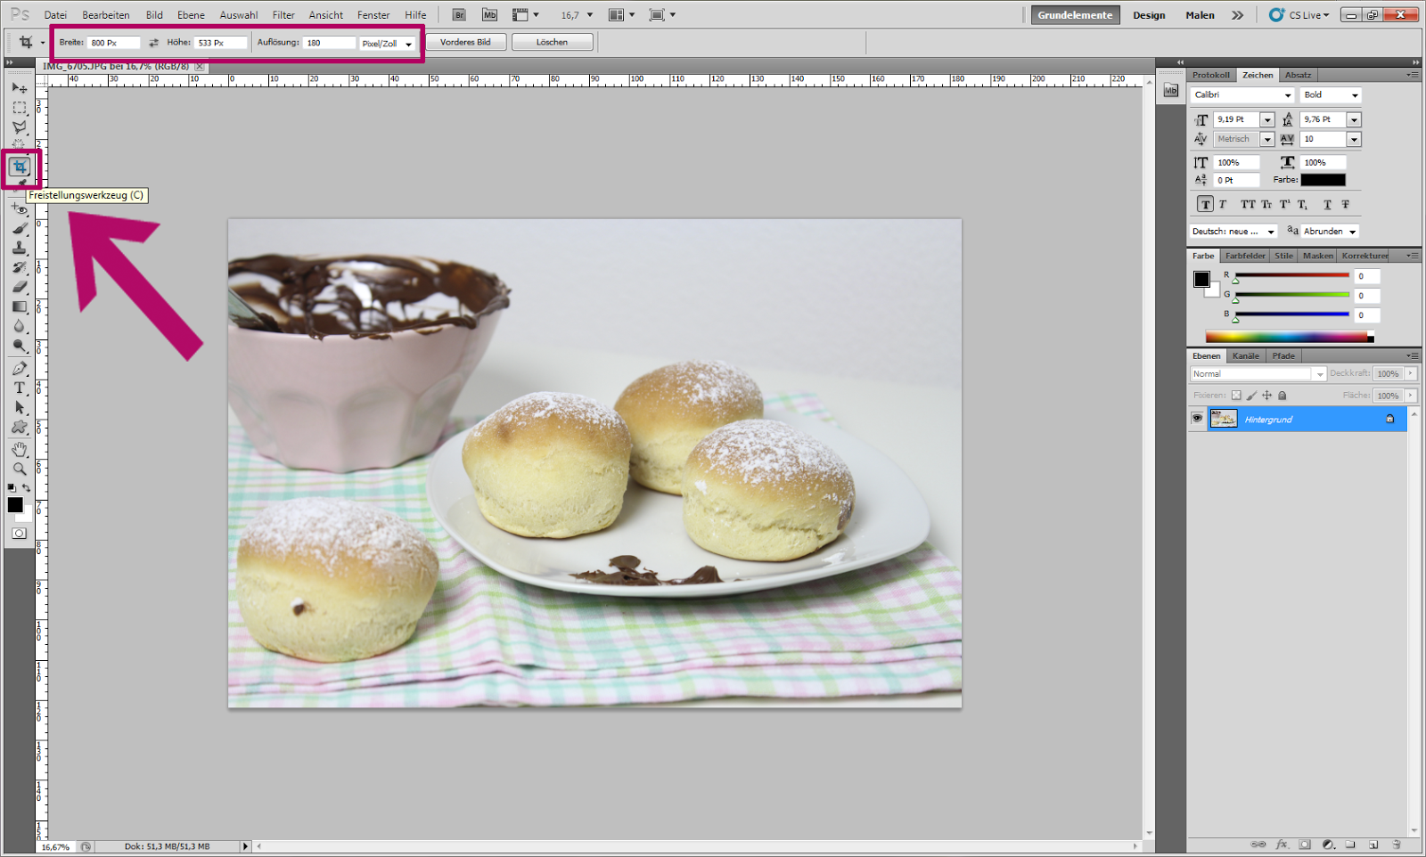Activate the horizontal type tool

[20, 388]
